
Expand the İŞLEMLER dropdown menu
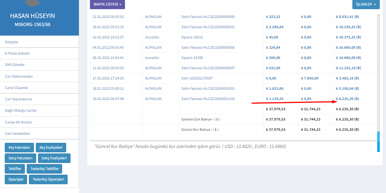[366, 4]
